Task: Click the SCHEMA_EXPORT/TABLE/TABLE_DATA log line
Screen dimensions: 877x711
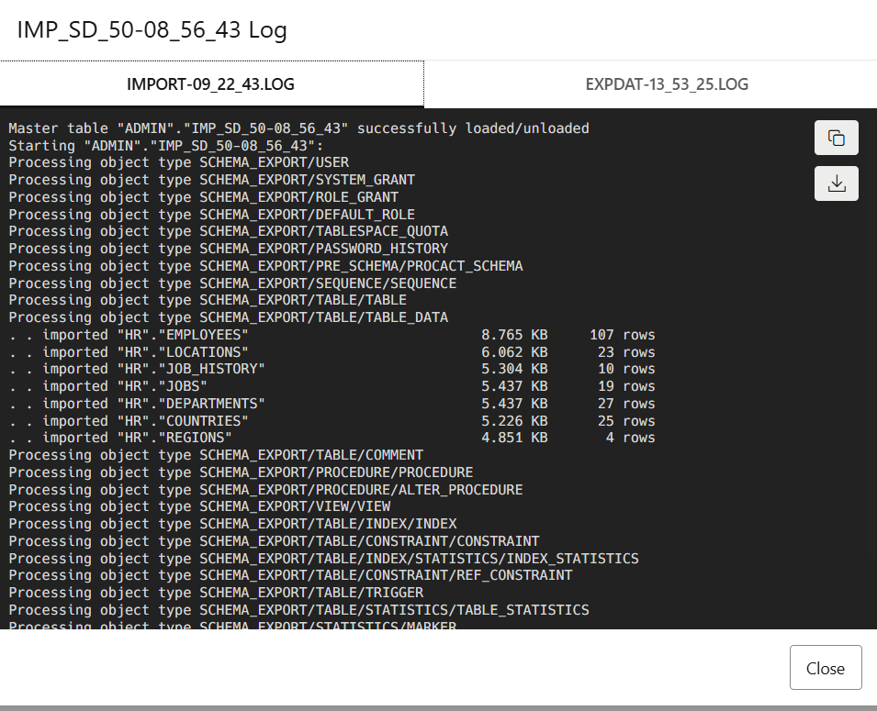Action: click(228, 317)
